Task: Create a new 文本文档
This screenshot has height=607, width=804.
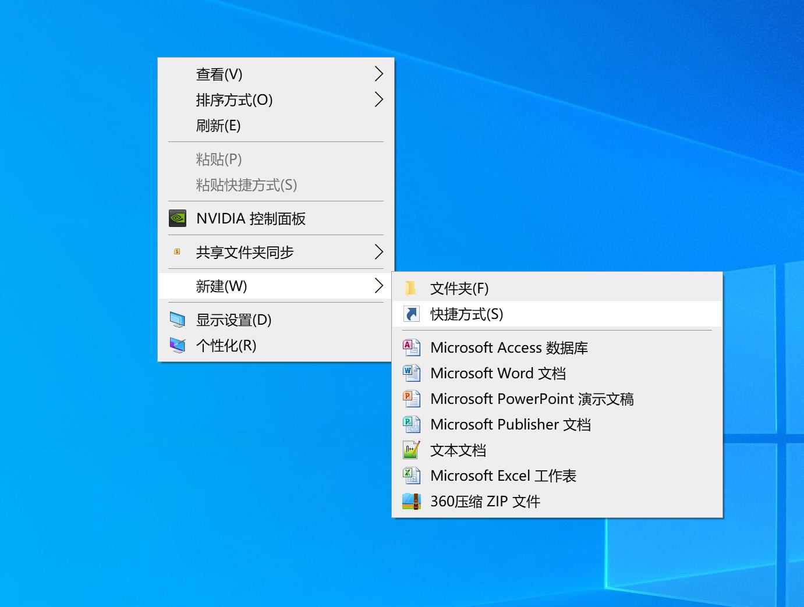Action: pyautogui.click(x=557, y=450)
